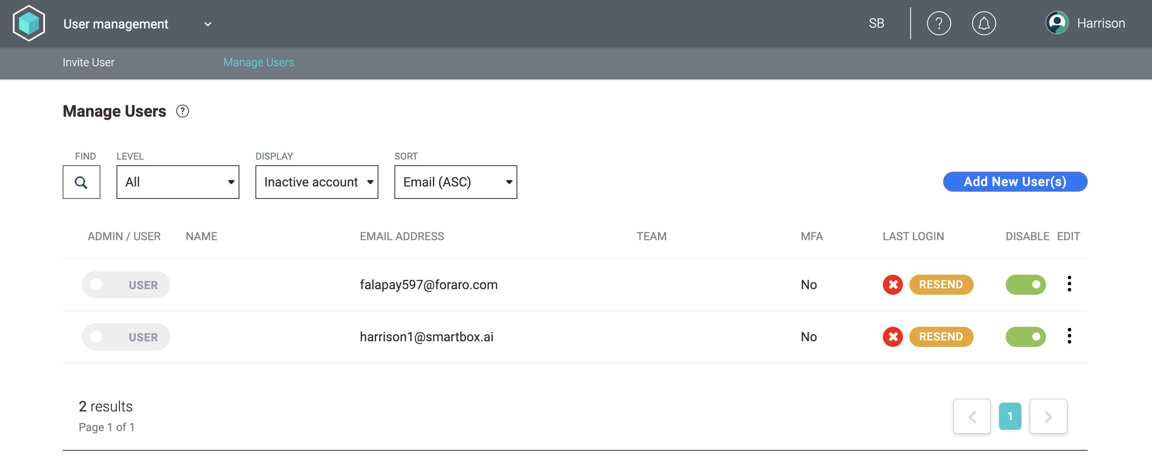This screenshot has width=1152, height=470.
Task: Click the Manage Users help info icon
Action: [x=182, y=111]
